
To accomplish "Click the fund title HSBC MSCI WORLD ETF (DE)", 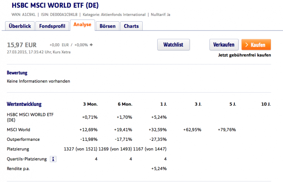I will (55, 6).
